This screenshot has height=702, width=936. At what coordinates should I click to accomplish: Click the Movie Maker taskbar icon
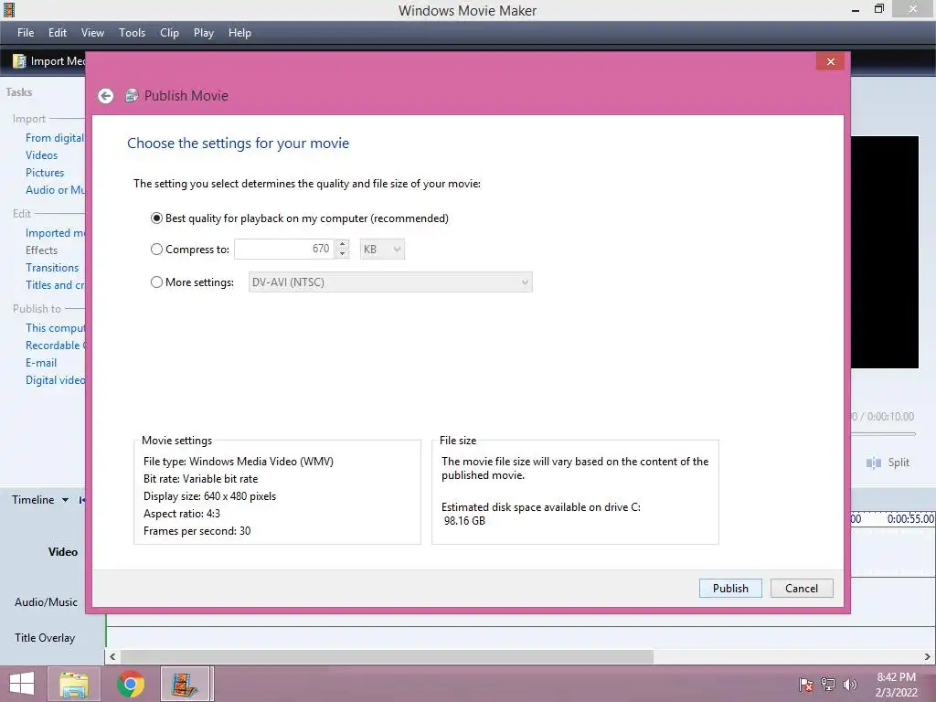185,684
